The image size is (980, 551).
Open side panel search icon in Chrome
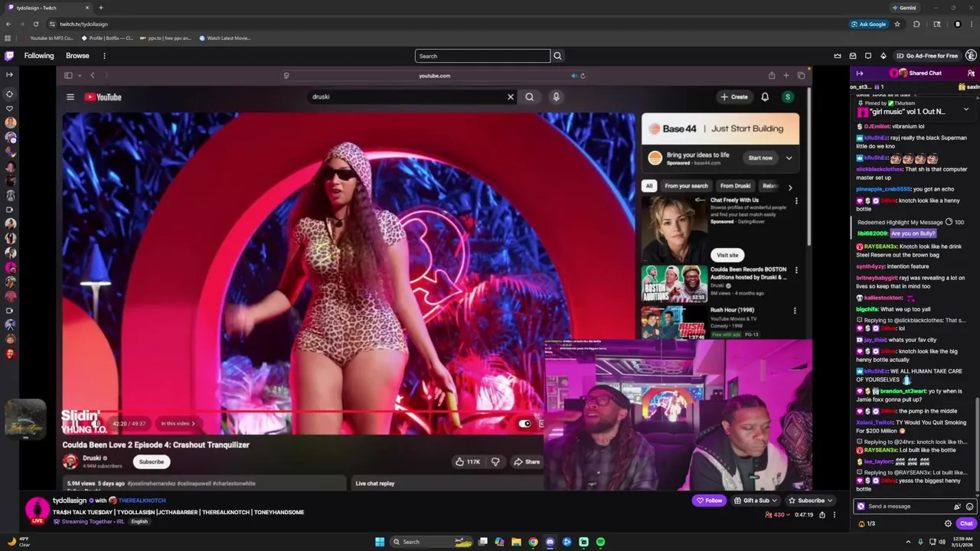click(936, 24)
